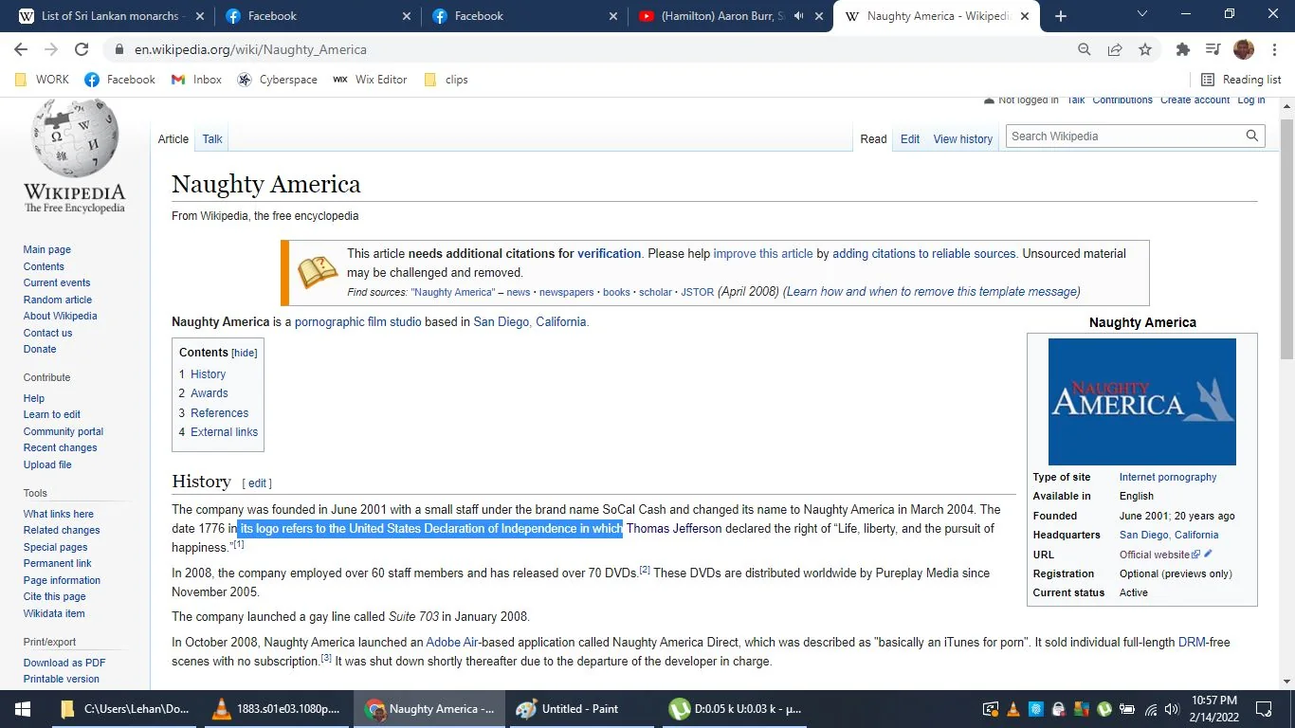
Task: Click the pencil icon beside Official website
Action: [x=1208, y=554]
